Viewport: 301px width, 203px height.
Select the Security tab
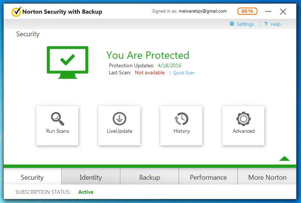32,177
